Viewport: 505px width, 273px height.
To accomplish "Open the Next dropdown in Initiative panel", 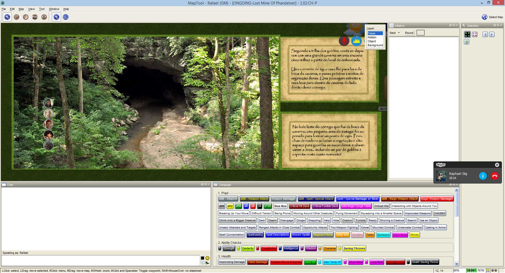I will tap(395, 33).
